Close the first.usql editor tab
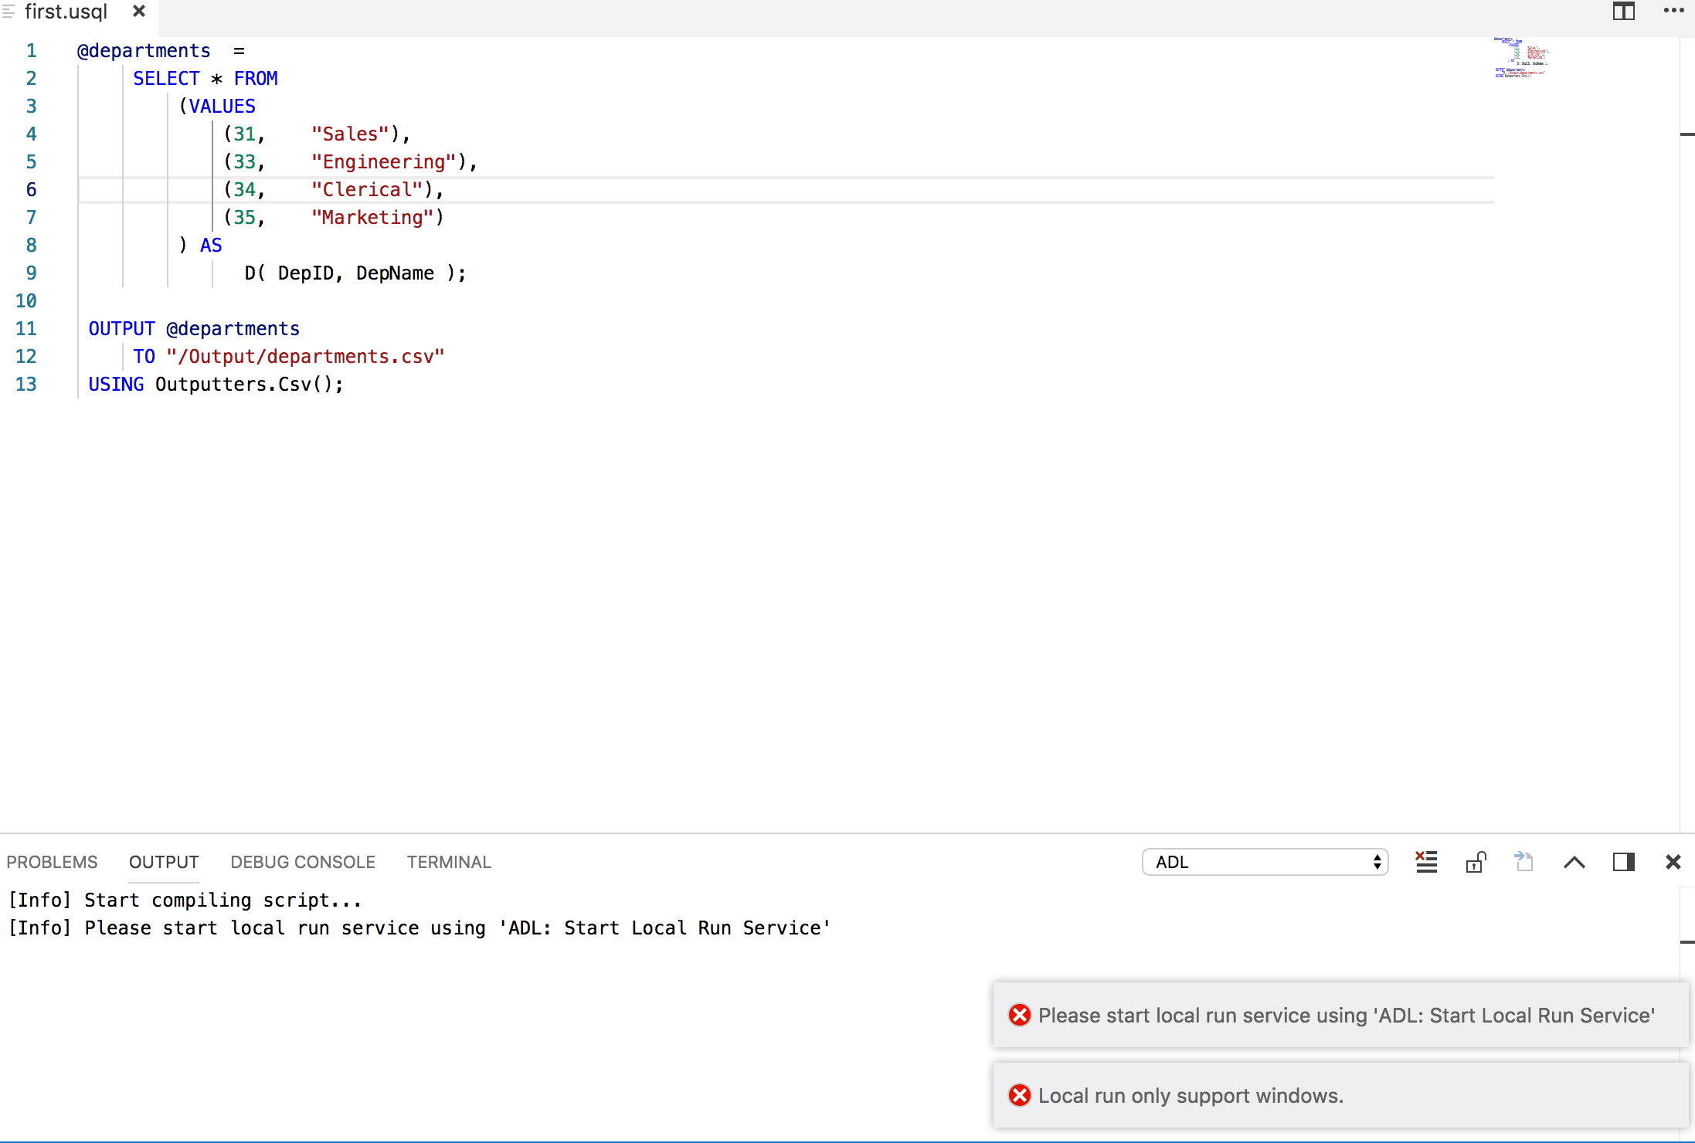Image resolution: width=1695 pixels, height=1143 pixels. pos(139,12)
